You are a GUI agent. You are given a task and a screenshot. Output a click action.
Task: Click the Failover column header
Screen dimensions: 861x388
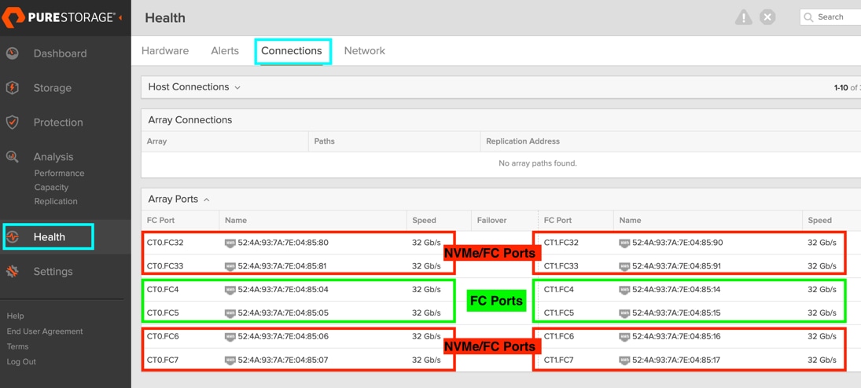pos(491,220)
